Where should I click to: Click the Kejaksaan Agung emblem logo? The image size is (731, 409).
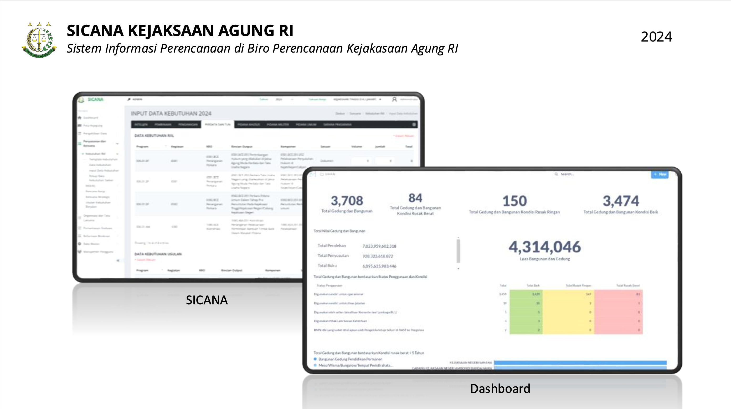[x=39, y=40]
